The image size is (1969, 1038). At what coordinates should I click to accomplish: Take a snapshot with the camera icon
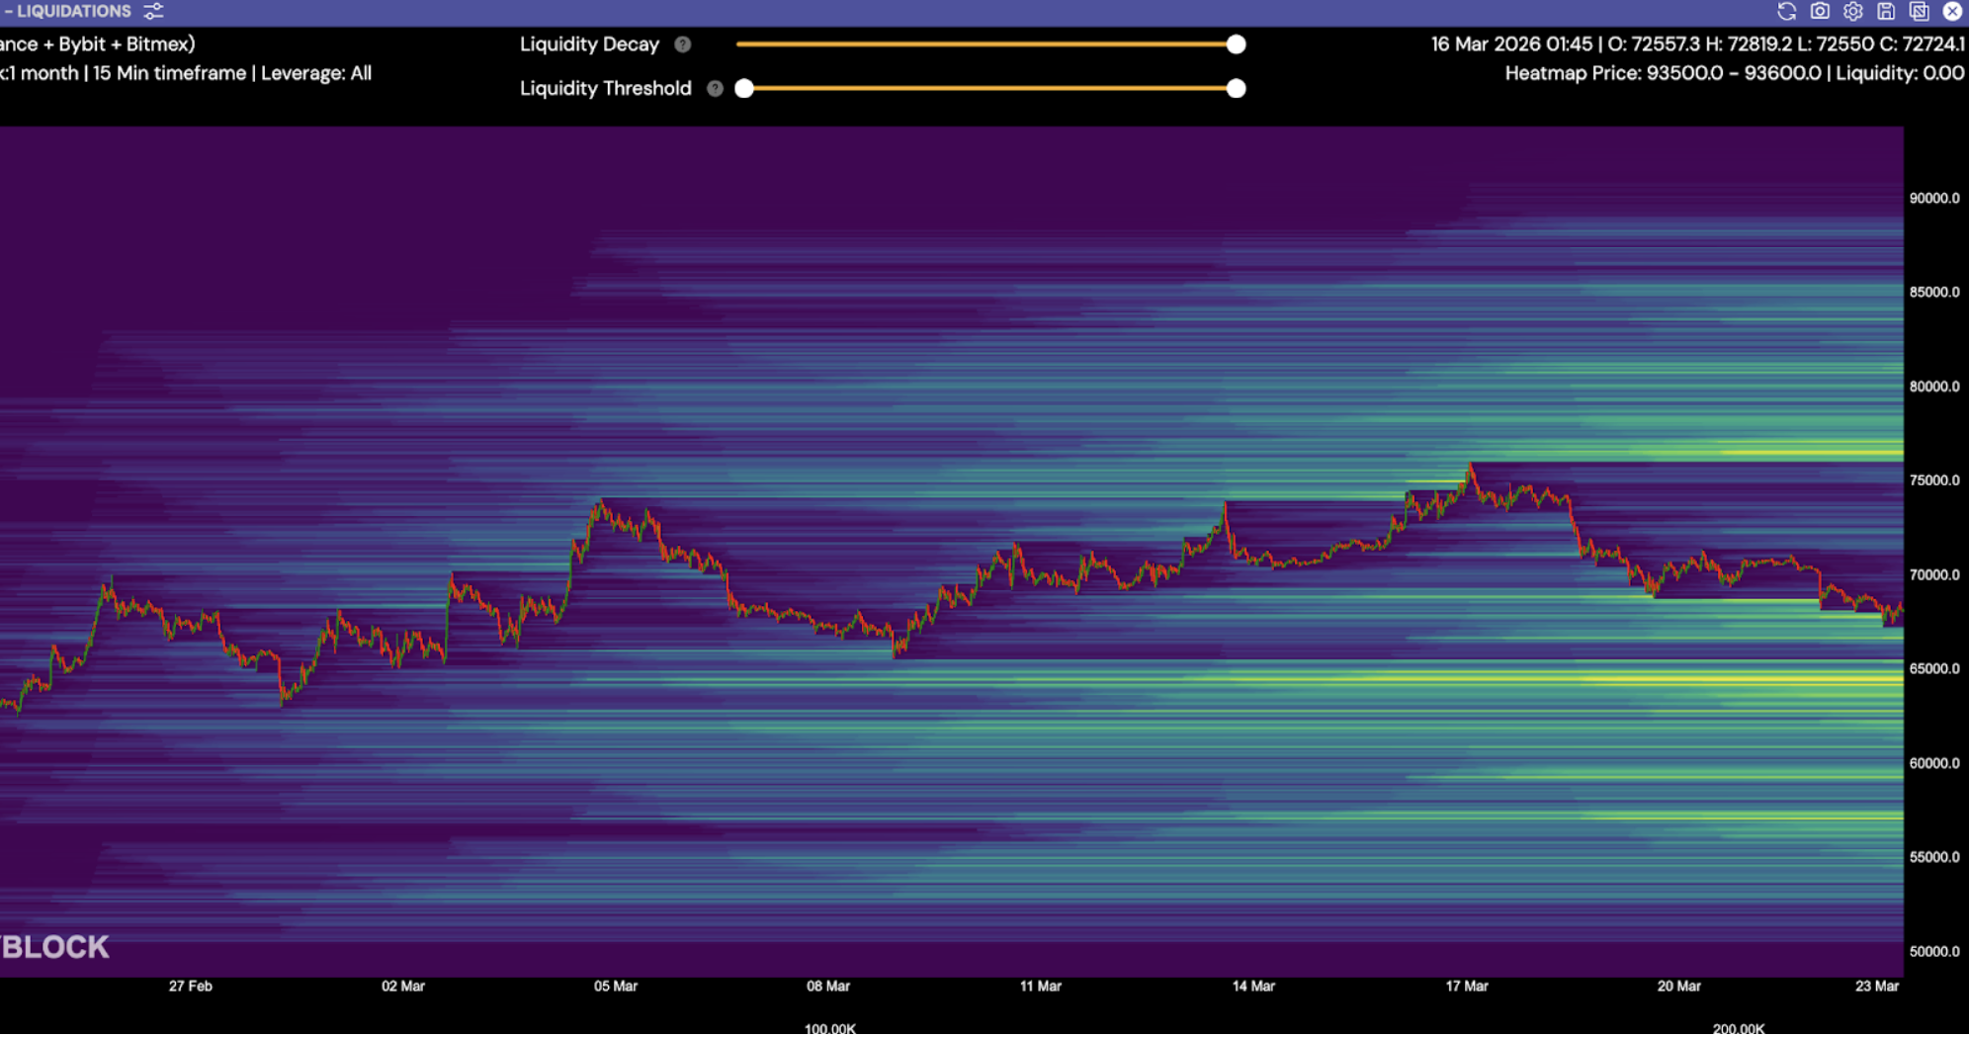pos(1820,11)
